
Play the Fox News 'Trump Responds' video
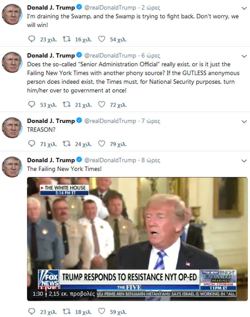(x=137, y=239)
